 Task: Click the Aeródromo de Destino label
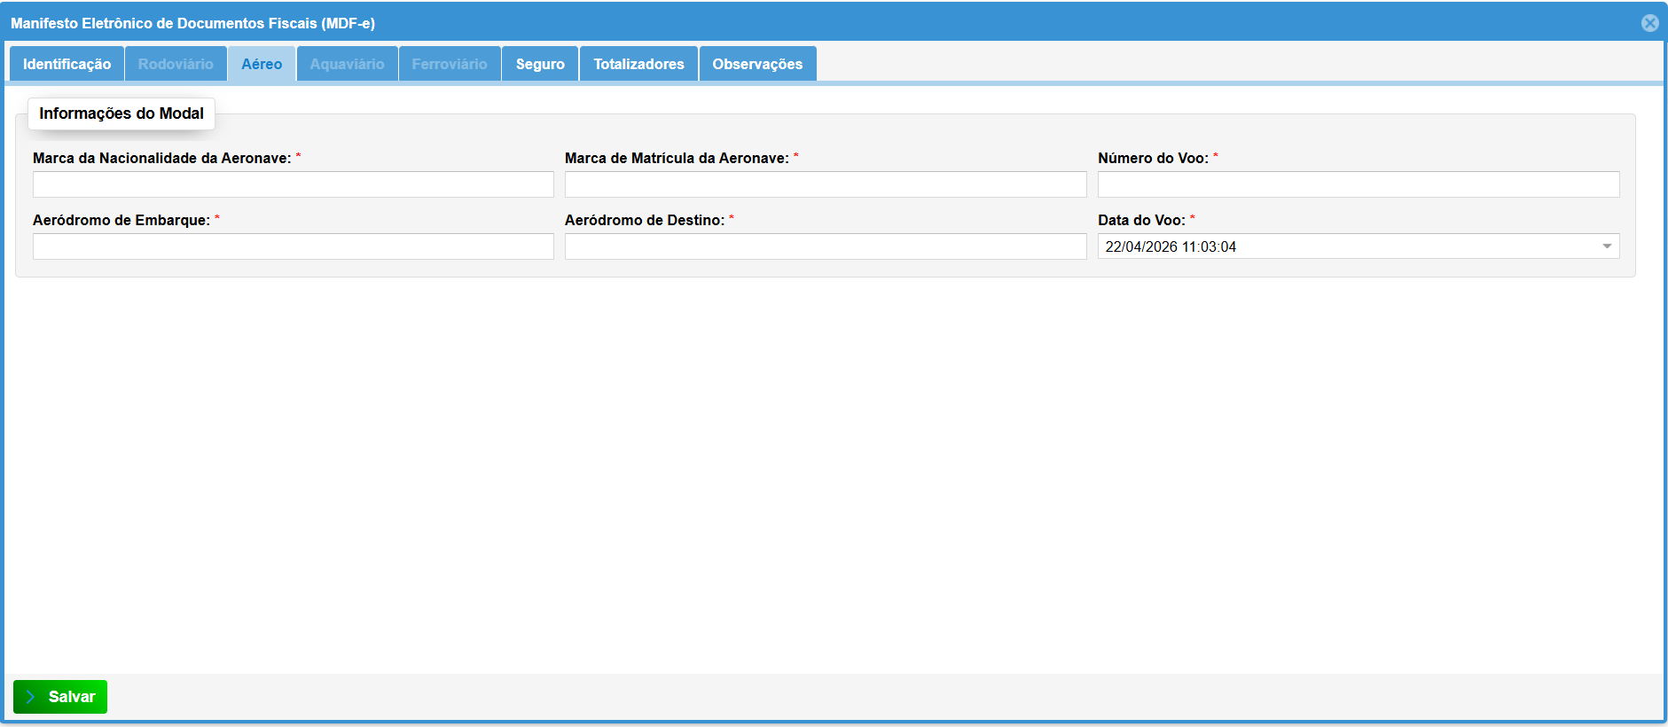click(x=645, y=220)
